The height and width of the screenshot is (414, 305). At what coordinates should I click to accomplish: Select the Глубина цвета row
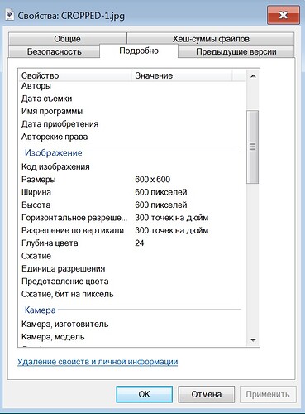(x=132, y=243)
